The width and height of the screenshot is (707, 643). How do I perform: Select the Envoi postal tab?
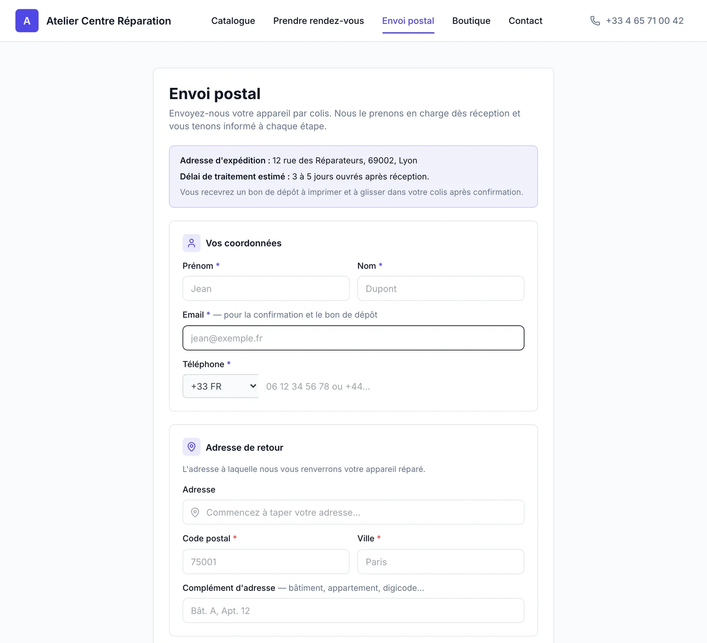[408, 21]
